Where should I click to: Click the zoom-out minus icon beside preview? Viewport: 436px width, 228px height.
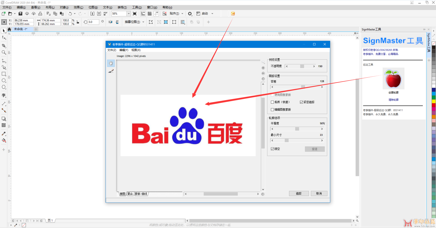pyautogui.click(x=263, y=73)
